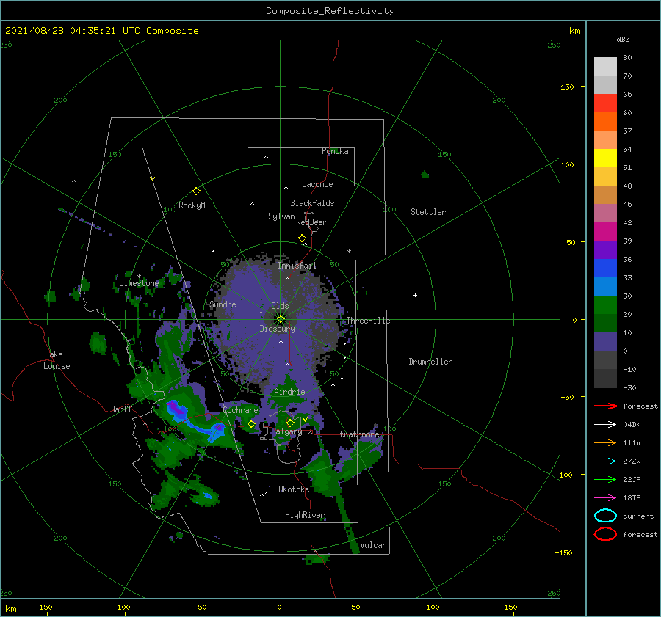This screenshot has width=661, height=617.
Task: Click the yellow diamond marker near RockyMH
Action: [196, 191]
